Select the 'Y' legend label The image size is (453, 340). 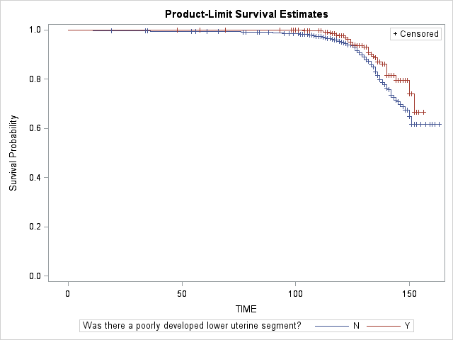point(407,326)
